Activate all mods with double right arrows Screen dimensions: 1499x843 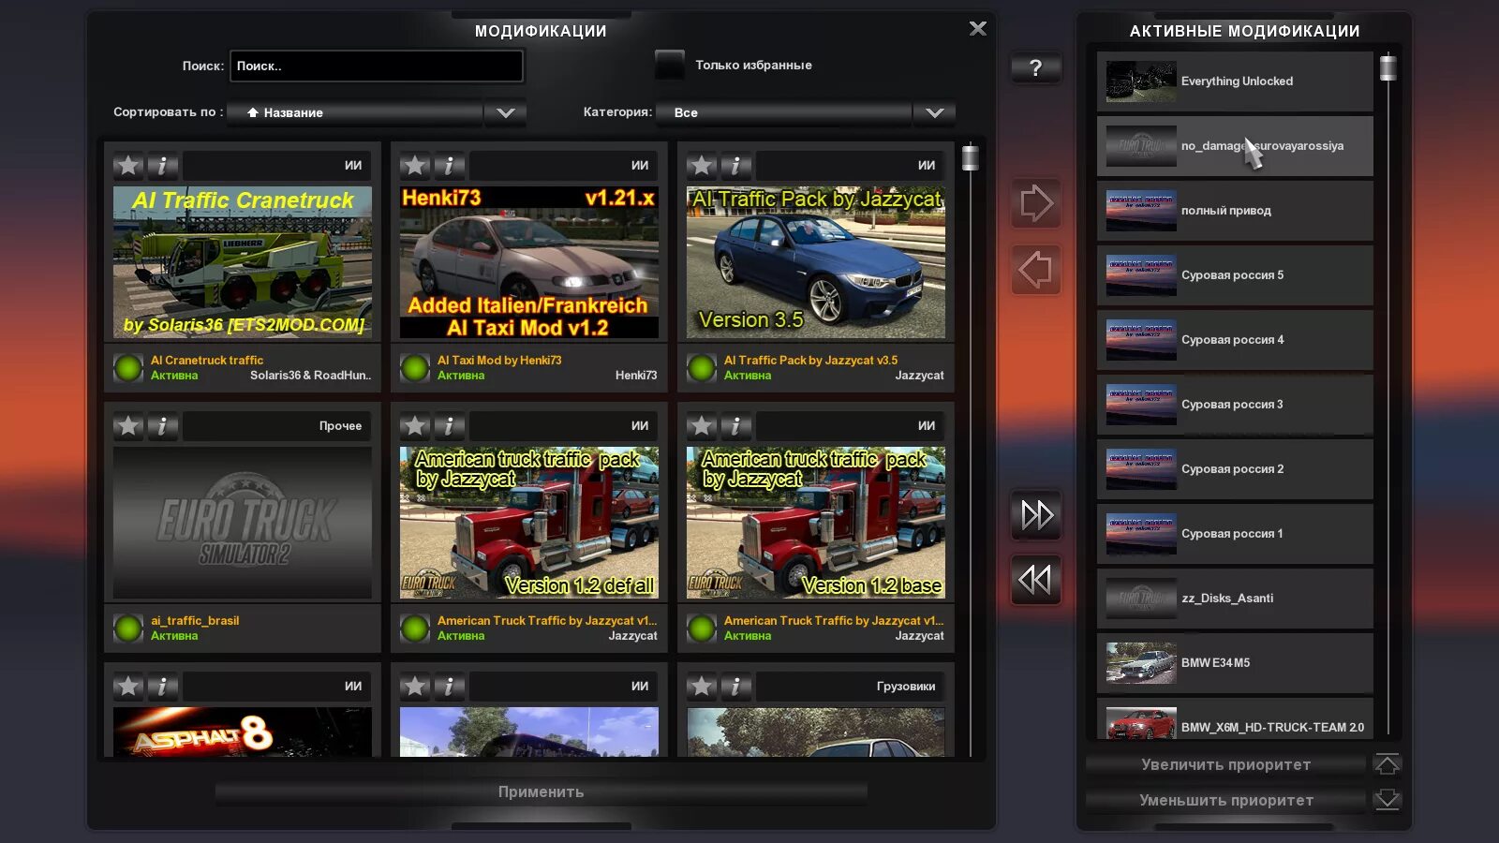[1035, 514]
